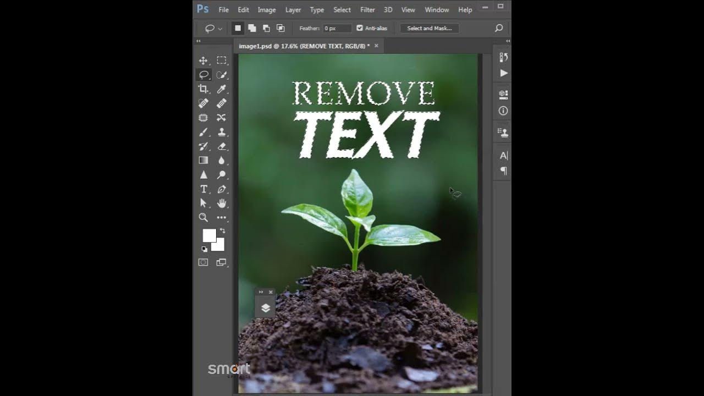Open the View menu
The image size is (704, 396).
coord(408,10)
